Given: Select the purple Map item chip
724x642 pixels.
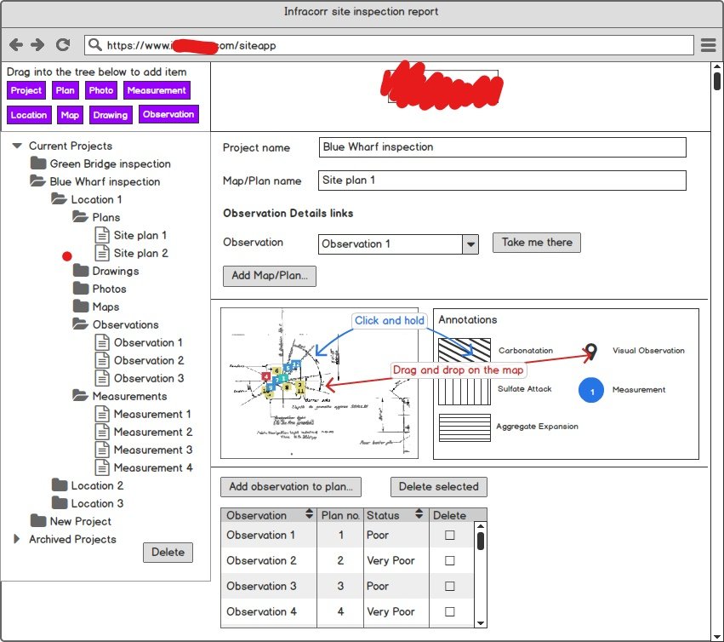Looking at the screenshot, I should 70,115.
